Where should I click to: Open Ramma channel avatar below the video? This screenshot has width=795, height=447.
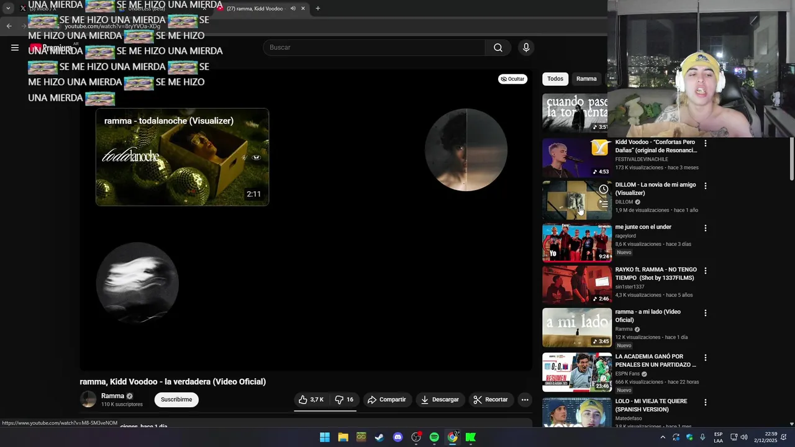click(x=88, y=400)
